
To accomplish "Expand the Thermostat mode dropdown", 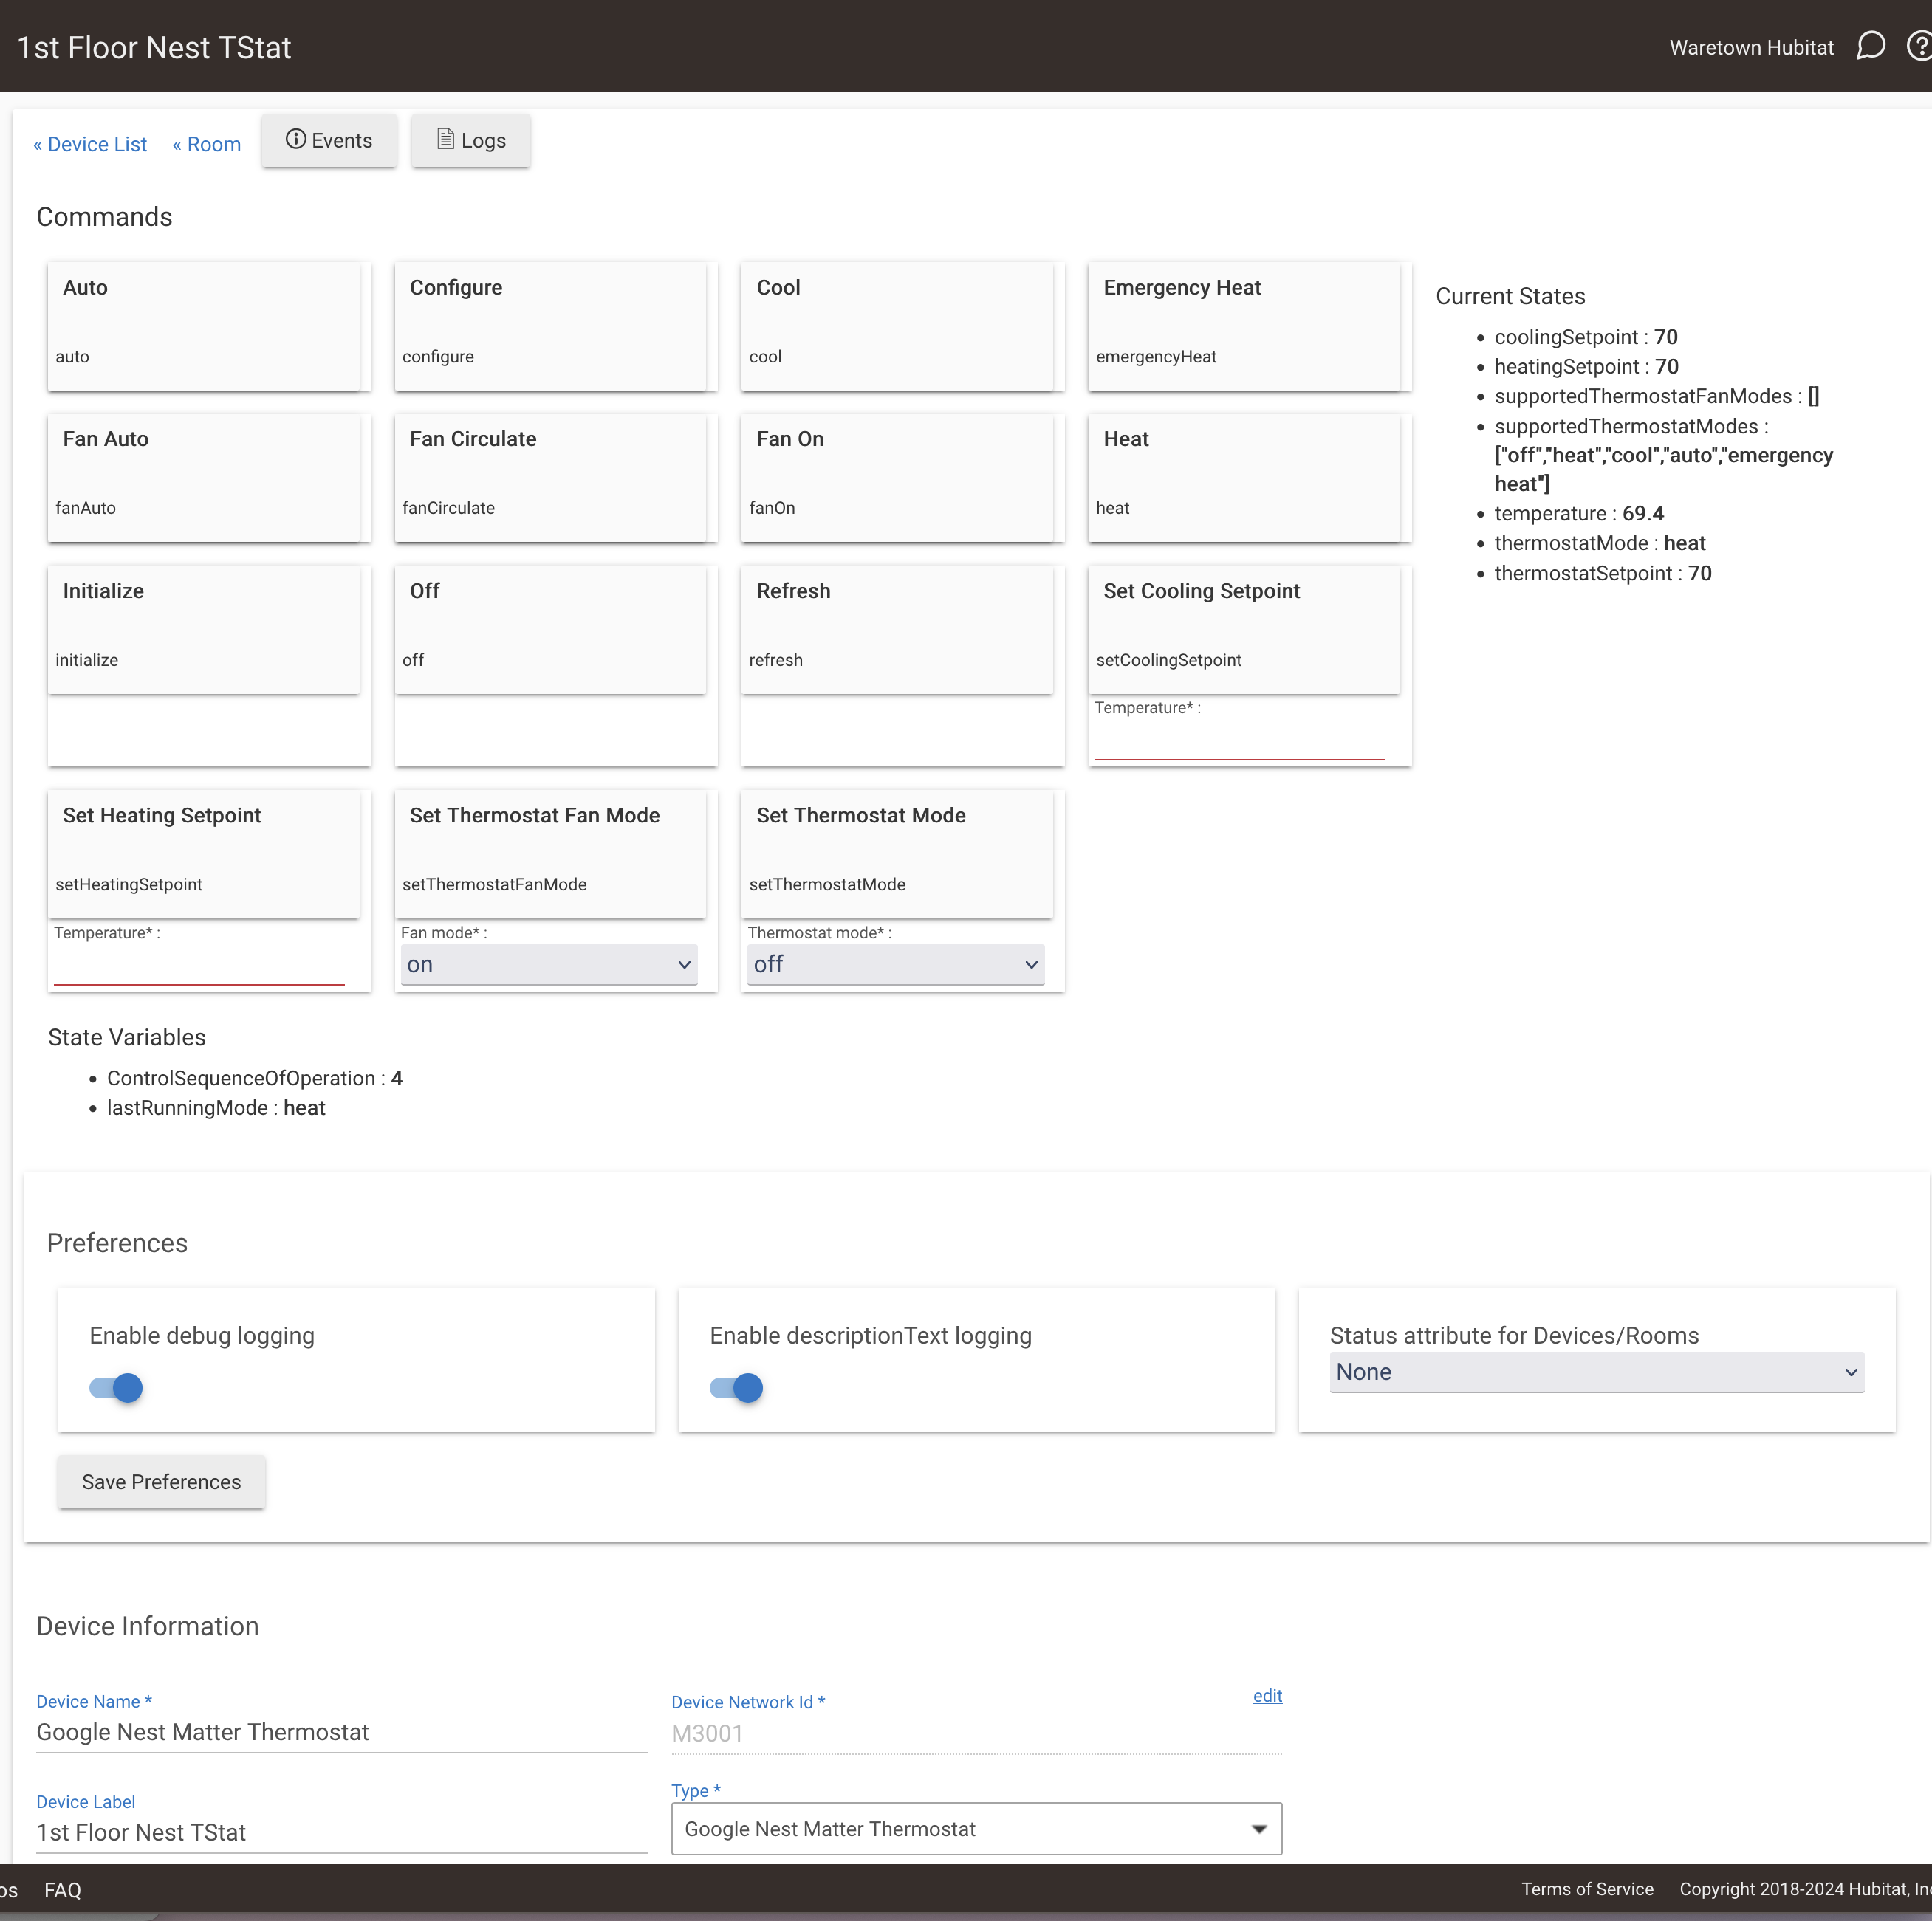I will click(895, 964).
